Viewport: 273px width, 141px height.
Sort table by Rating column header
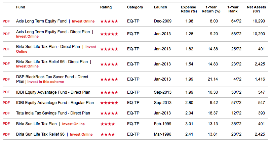[x=106, y=7]
